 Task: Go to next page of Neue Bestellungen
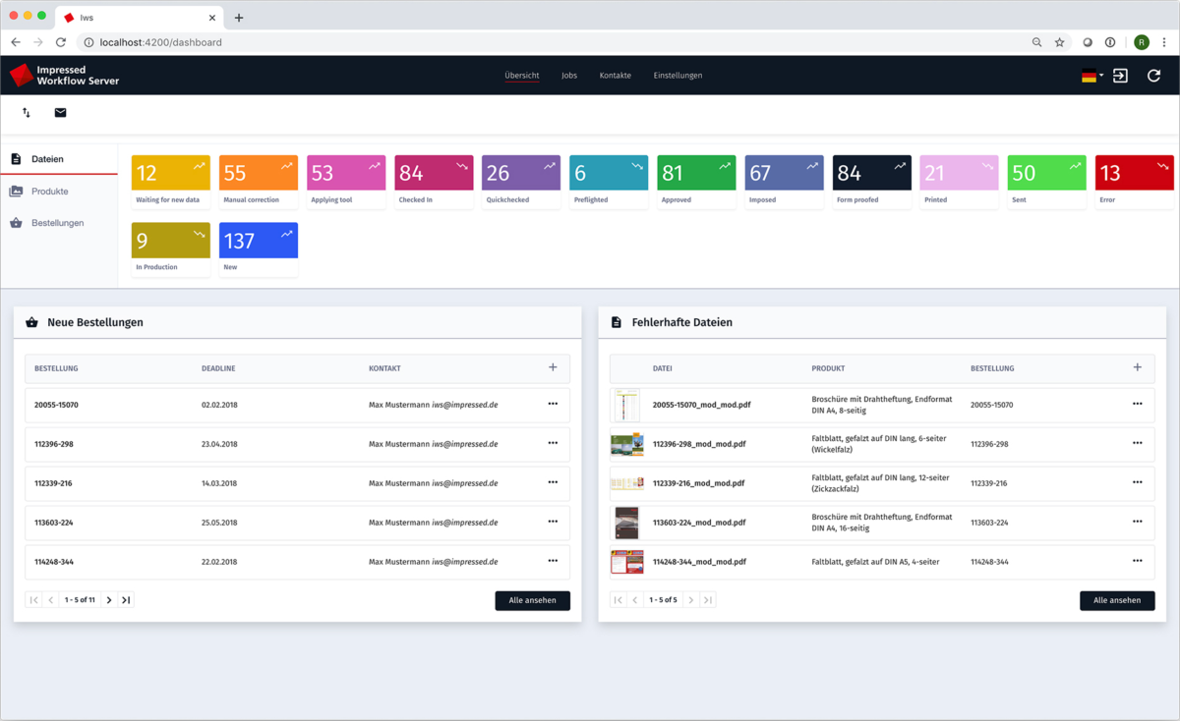[109, 600]
